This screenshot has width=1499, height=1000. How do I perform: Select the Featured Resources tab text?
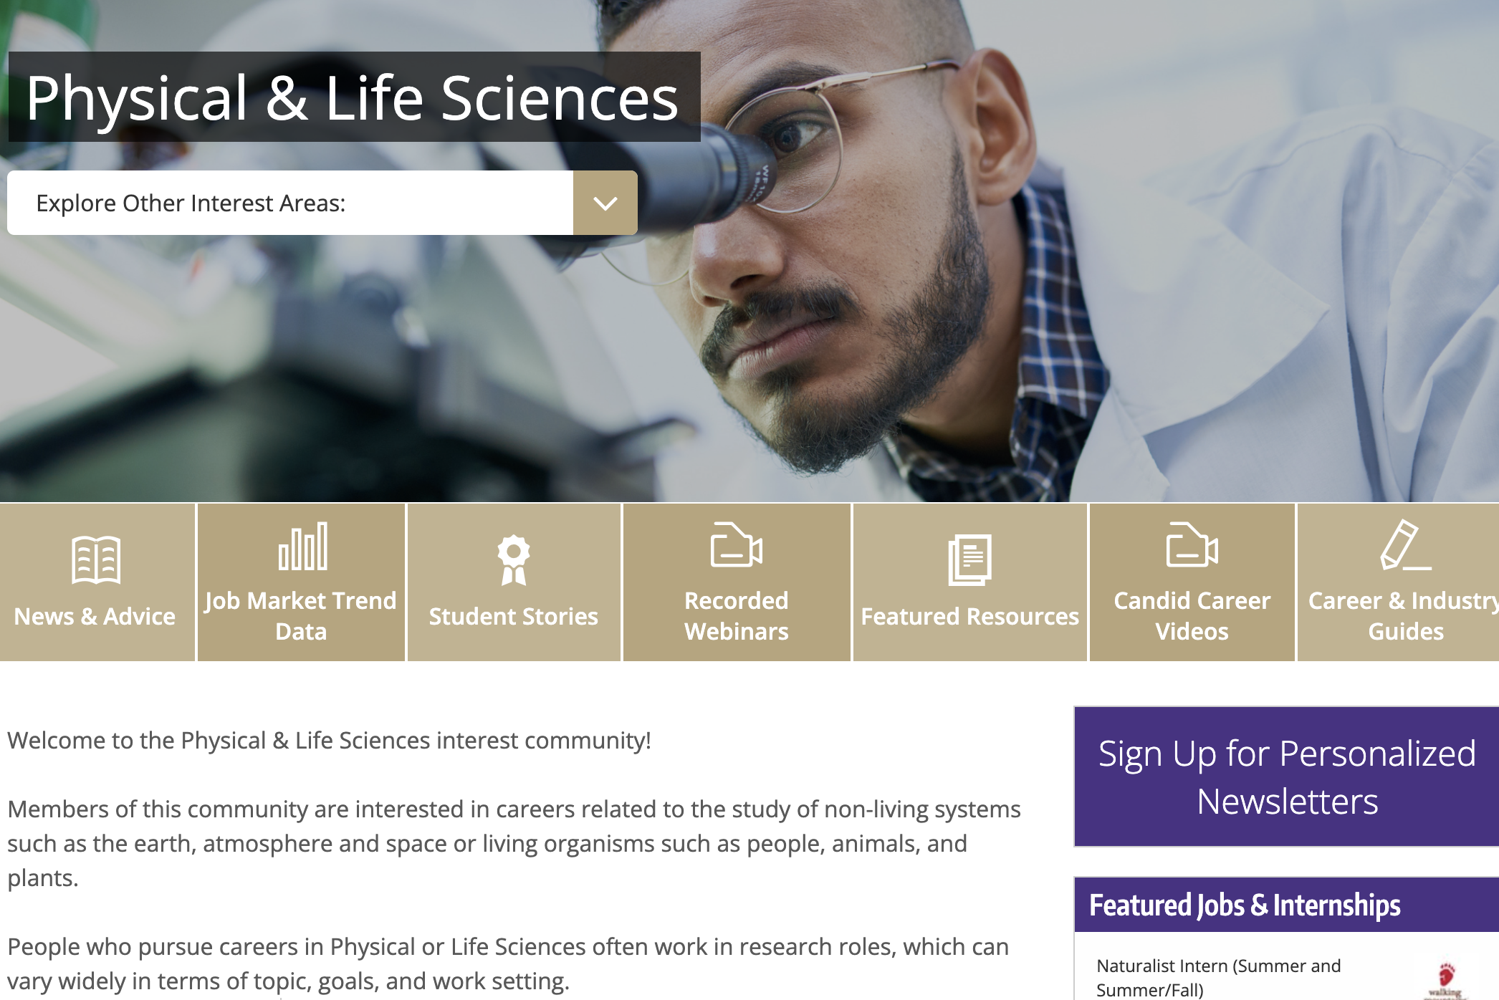(969, 616)
